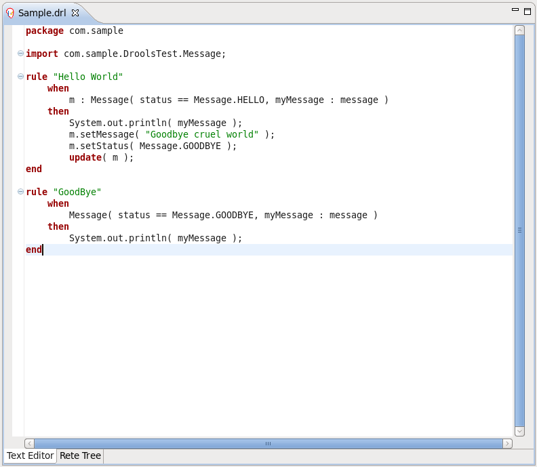Click the text "com.sample.DroolsTest.Message;"
This screenshot has height=467, width=537.
pos(145,54)
